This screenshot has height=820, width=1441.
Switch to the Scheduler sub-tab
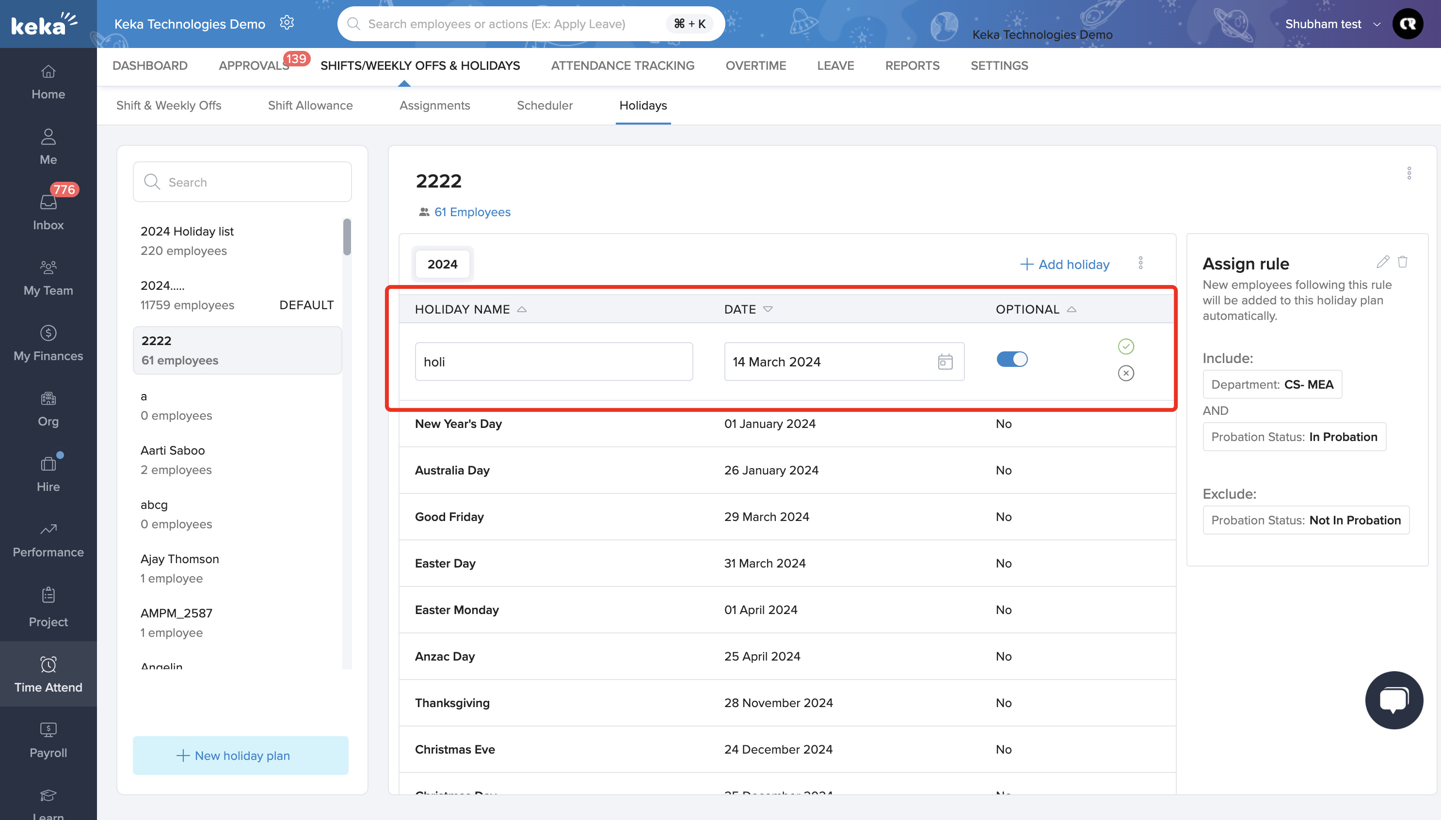click(544, 105)
